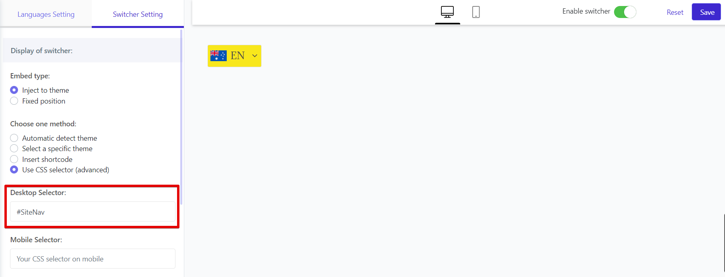Open the Languages Setting tab
The width and height of the screenshot is (725, 277).
(x=46, y=14)
